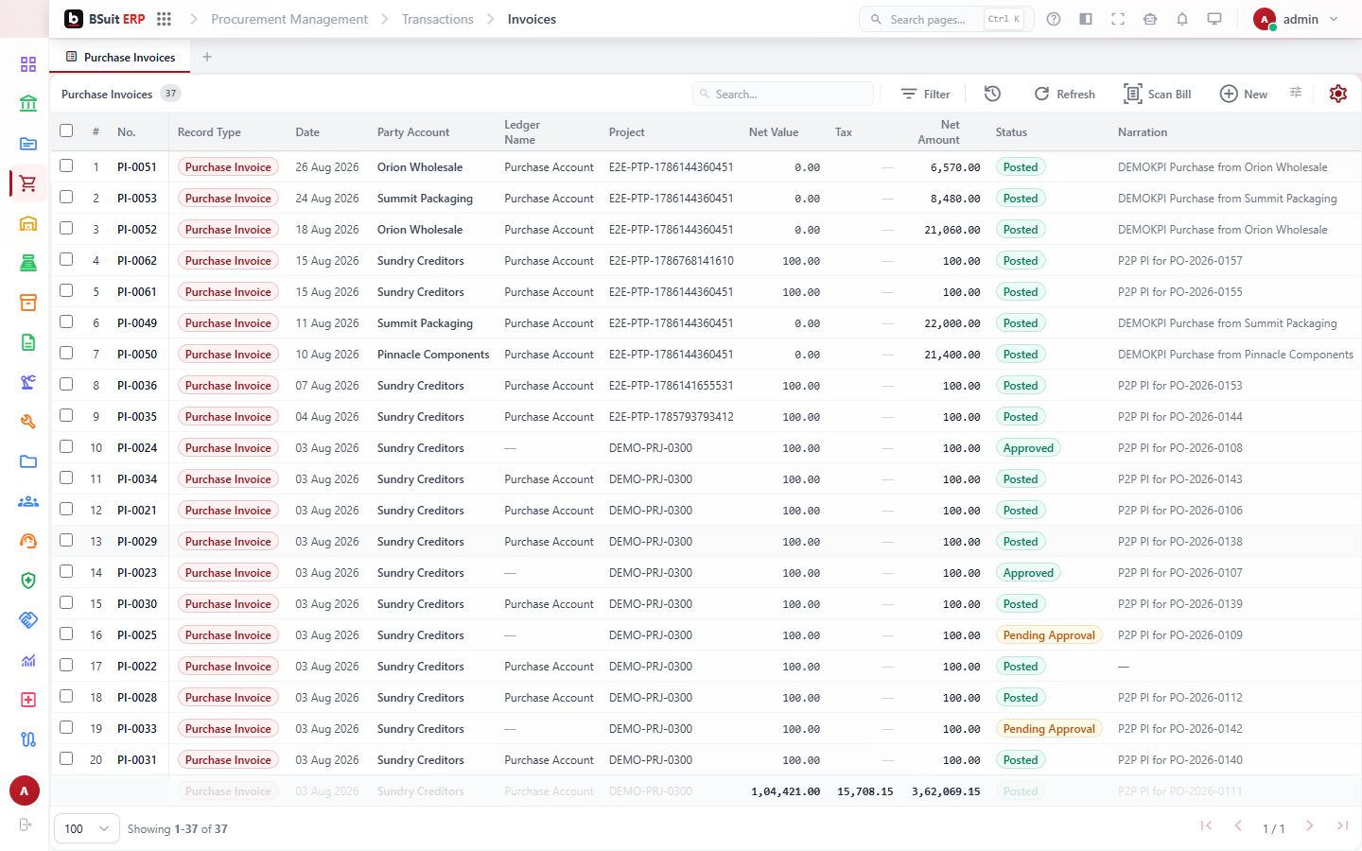Open the page size 100 dropdown

pos(87,828)
